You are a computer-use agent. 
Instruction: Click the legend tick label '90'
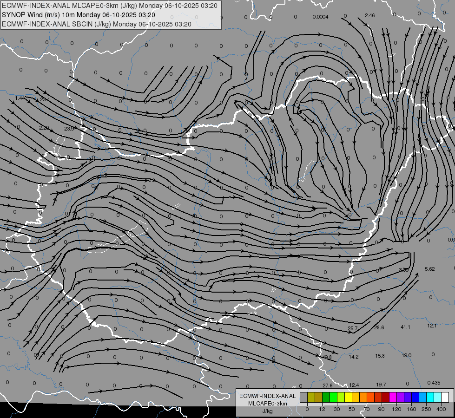coord(382,409)
